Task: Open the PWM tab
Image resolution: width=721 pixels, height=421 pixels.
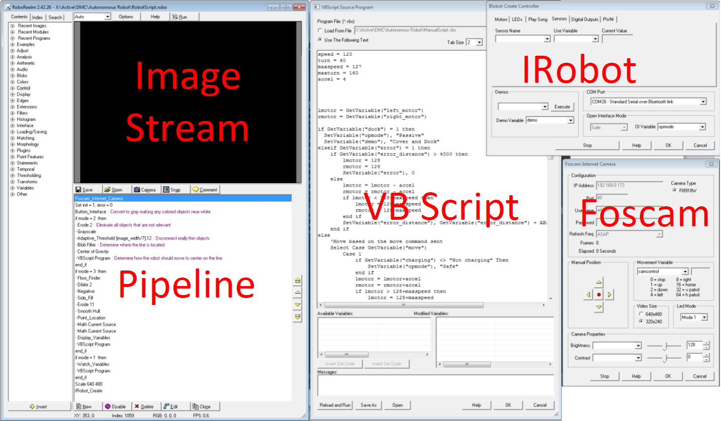Action: point(608,20)
